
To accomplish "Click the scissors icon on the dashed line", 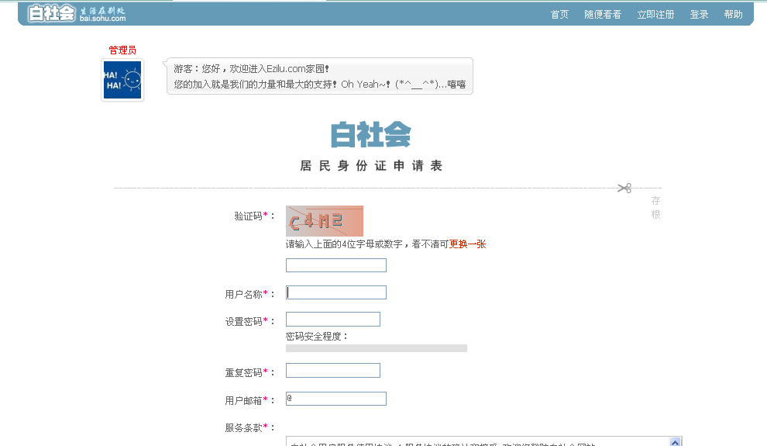I will (624, 188).
